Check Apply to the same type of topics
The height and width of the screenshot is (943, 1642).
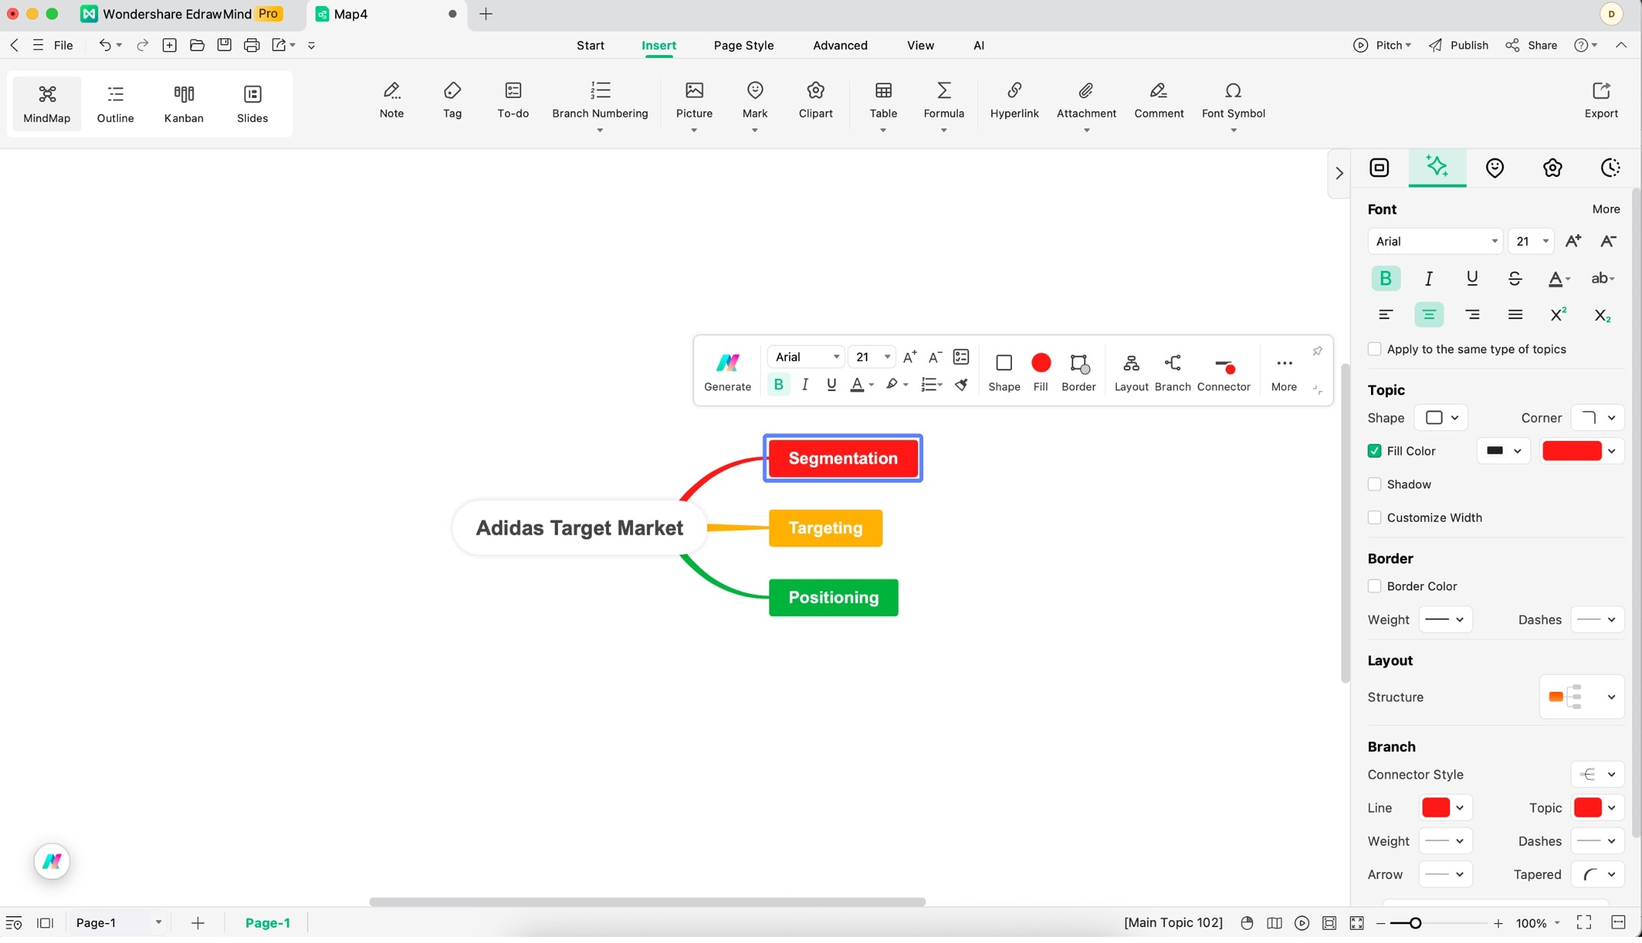(1374, 349)
